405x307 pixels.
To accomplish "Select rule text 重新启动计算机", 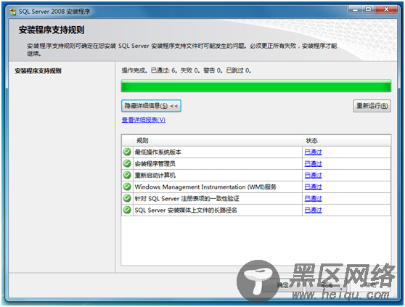I will [x=155, y=176].
